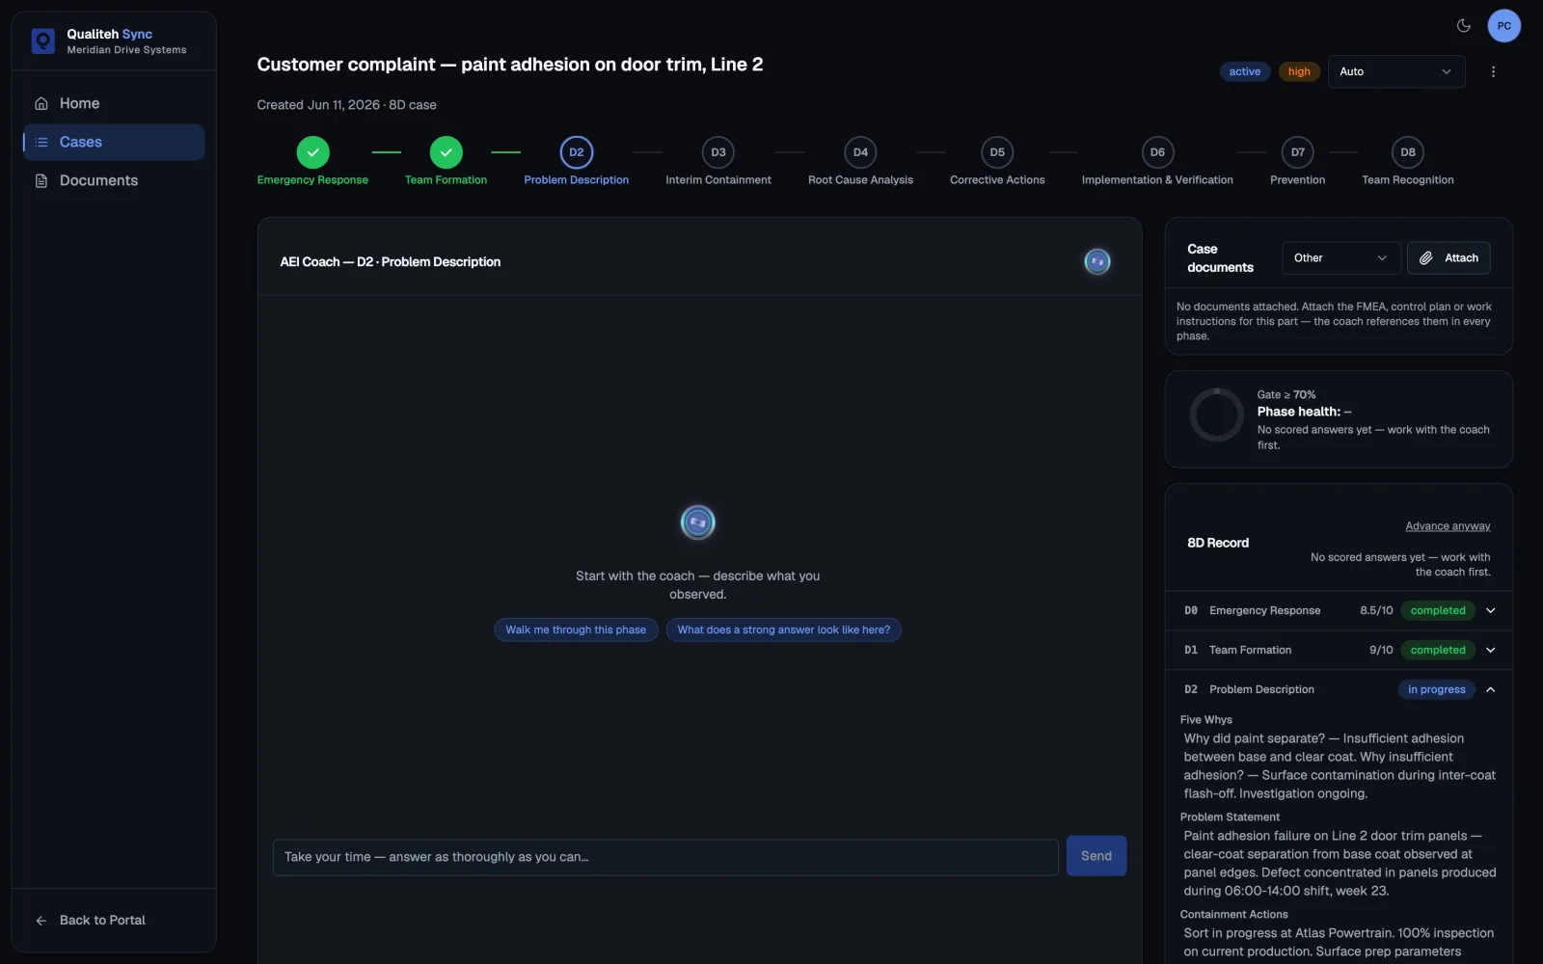Screen dimensions: 1543x964
Task: Click the Problem Statement heading
Action: point(1230,817)
